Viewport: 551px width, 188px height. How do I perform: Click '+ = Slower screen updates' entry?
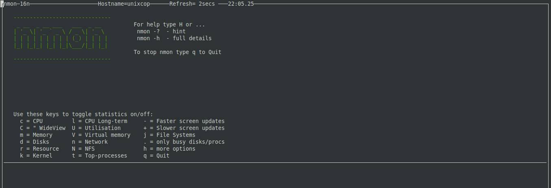[184, 128]
